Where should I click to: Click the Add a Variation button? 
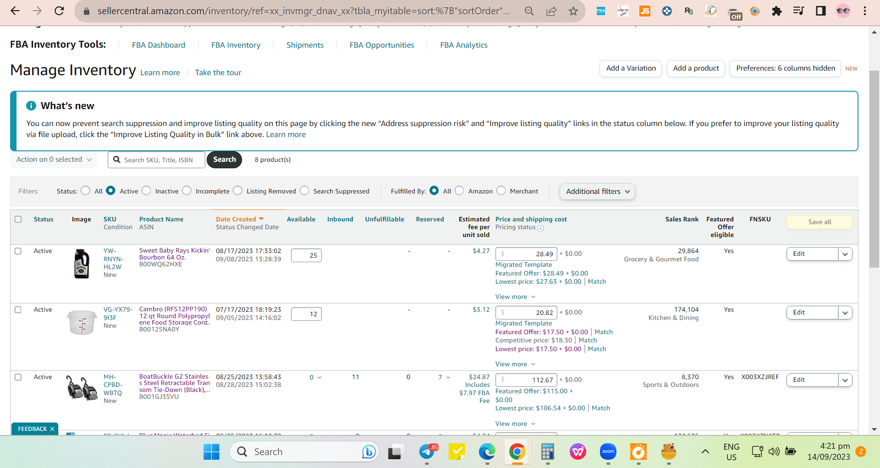pyautogui.click(x=631, y=69)
